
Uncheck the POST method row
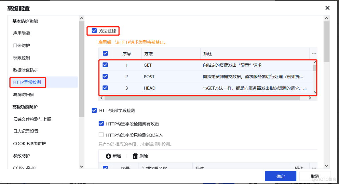[x=105, y=76]
